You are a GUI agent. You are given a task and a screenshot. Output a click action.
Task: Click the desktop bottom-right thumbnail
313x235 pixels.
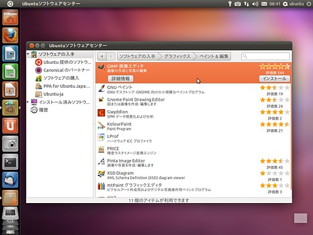(x=300, y=218)
